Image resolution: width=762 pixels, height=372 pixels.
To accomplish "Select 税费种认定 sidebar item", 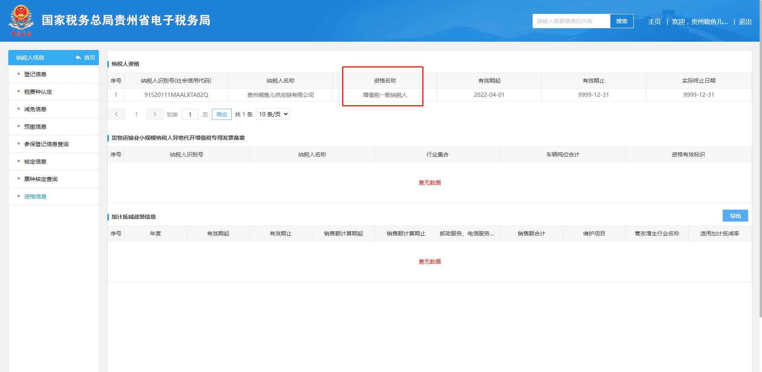I will pyautogui.click(x=38, y=92).
